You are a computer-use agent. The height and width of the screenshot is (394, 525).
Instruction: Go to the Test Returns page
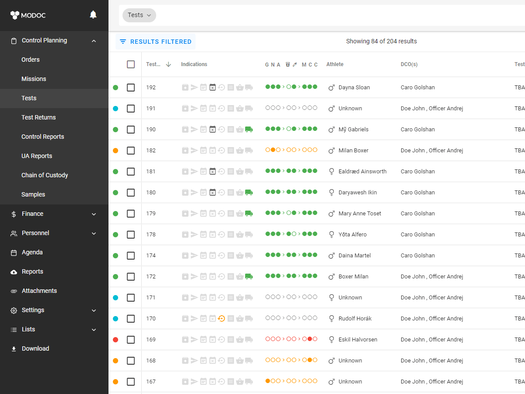(38, 117)
